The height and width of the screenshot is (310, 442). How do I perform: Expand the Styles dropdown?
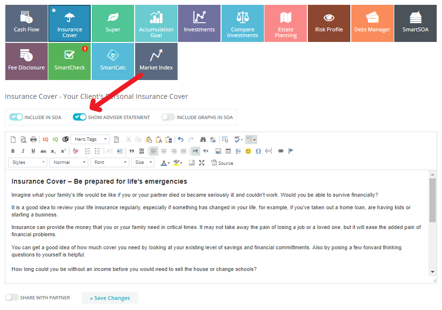click(28, 162)
